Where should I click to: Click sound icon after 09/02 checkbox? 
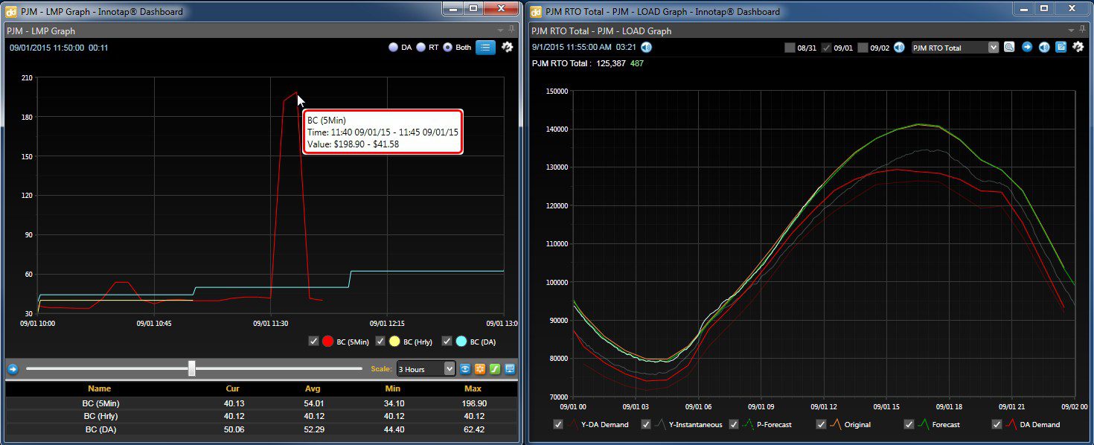click(x=899, y=48)
